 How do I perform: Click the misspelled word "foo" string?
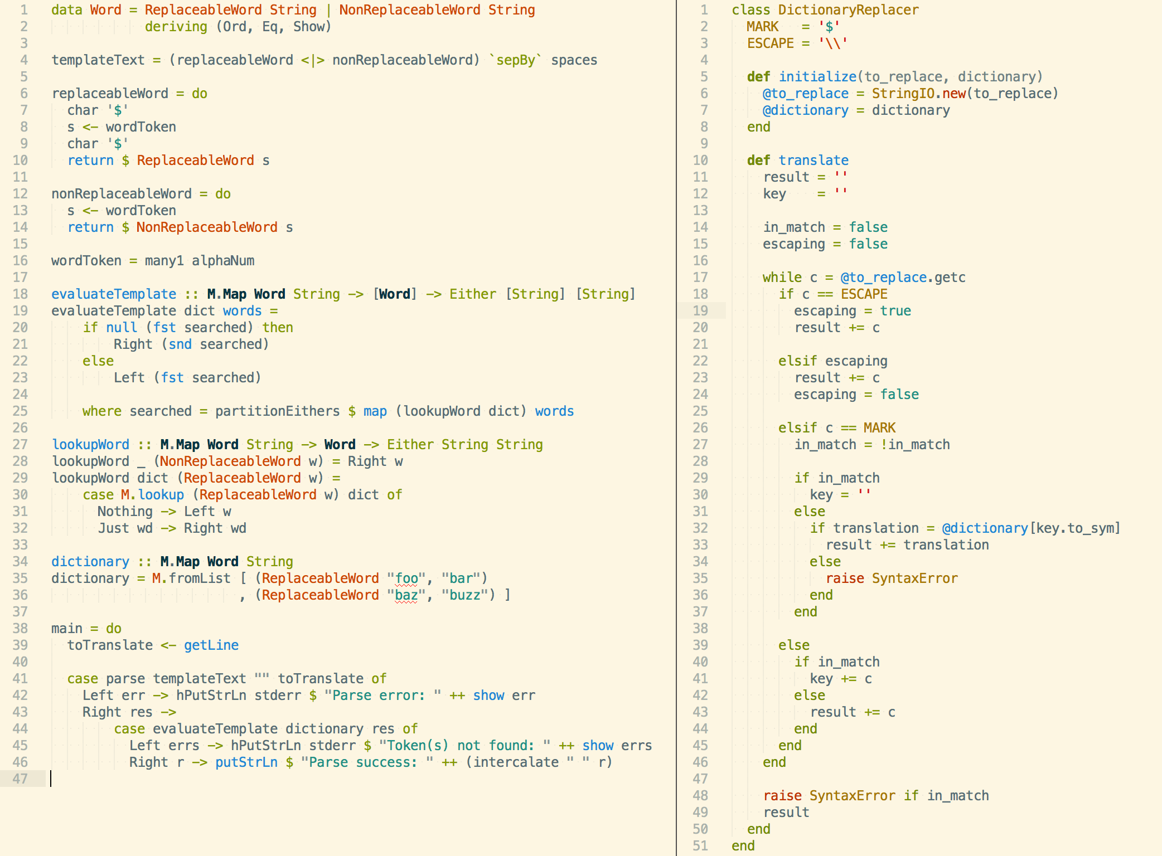pyautogui.click(x=406, y=578)
